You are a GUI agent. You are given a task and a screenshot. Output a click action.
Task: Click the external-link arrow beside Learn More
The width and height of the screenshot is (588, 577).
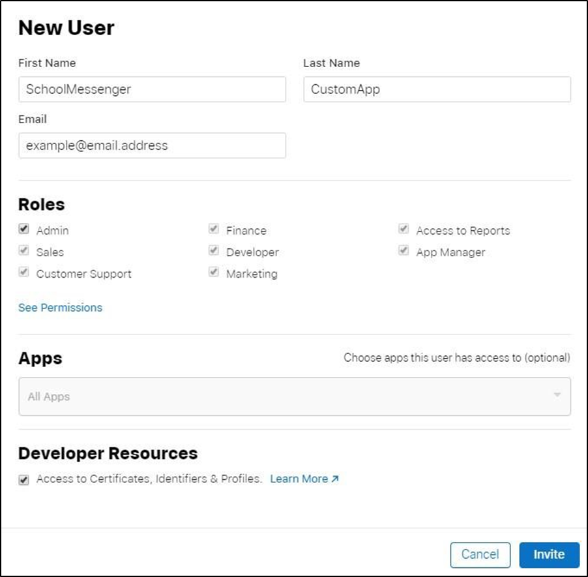coord(333,478)
